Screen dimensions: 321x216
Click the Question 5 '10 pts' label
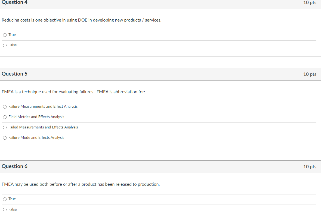pos(310,74)
